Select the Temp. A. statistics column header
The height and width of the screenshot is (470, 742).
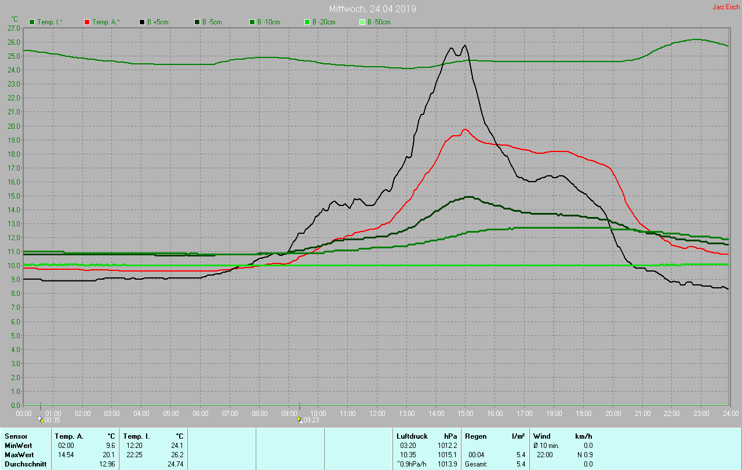click(x=69, y=436)
